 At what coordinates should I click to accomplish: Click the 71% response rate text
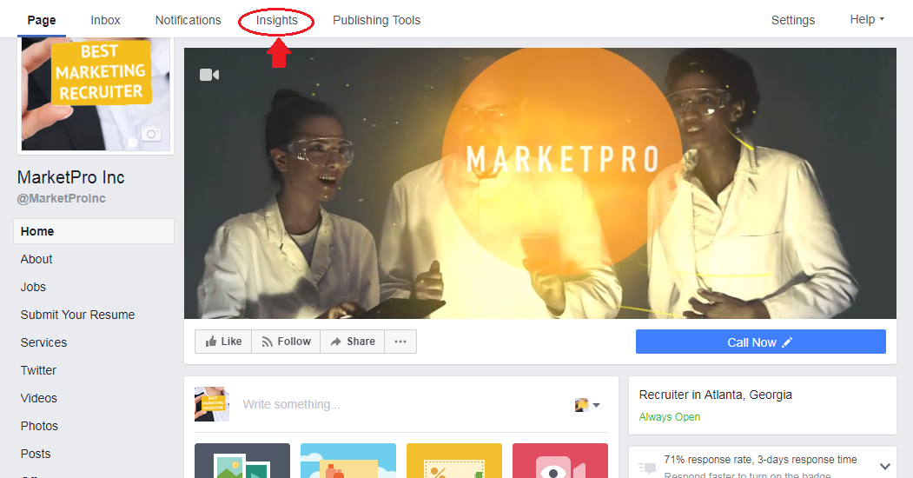click(x=760, y=460)
